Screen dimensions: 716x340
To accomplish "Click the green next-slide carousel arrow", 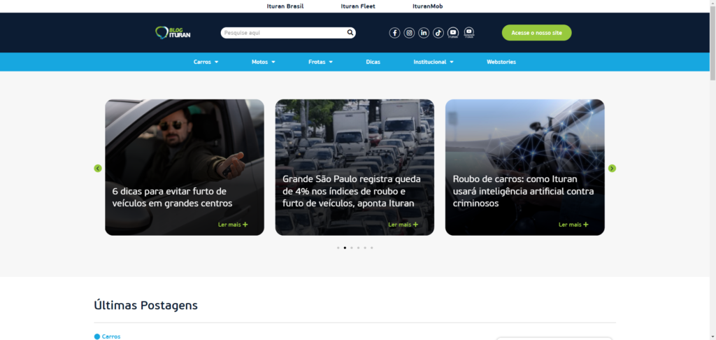I will pyautogui.click(x=612, y=169).
